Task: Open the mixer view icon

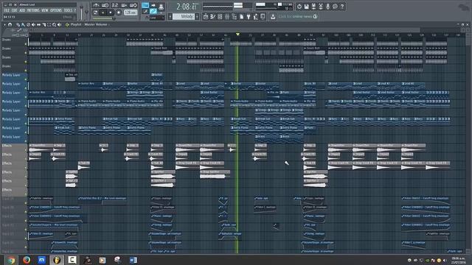Action: pyautogui.click(x=227, y=17)
